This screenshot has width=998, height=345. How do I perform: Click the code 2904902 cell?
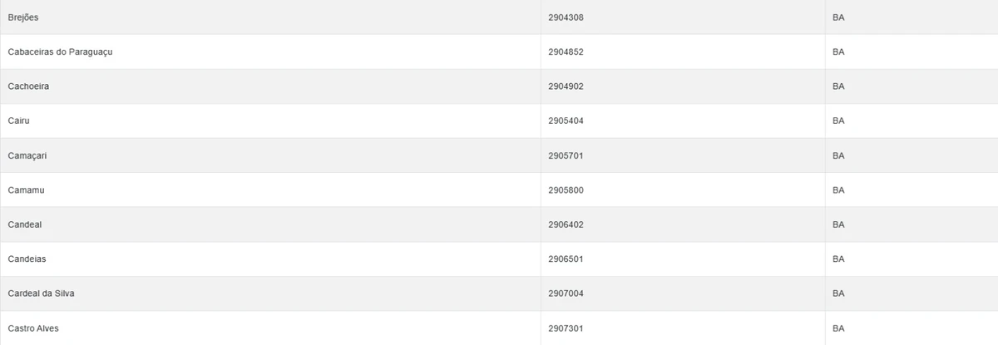click(x=566, y=86)
